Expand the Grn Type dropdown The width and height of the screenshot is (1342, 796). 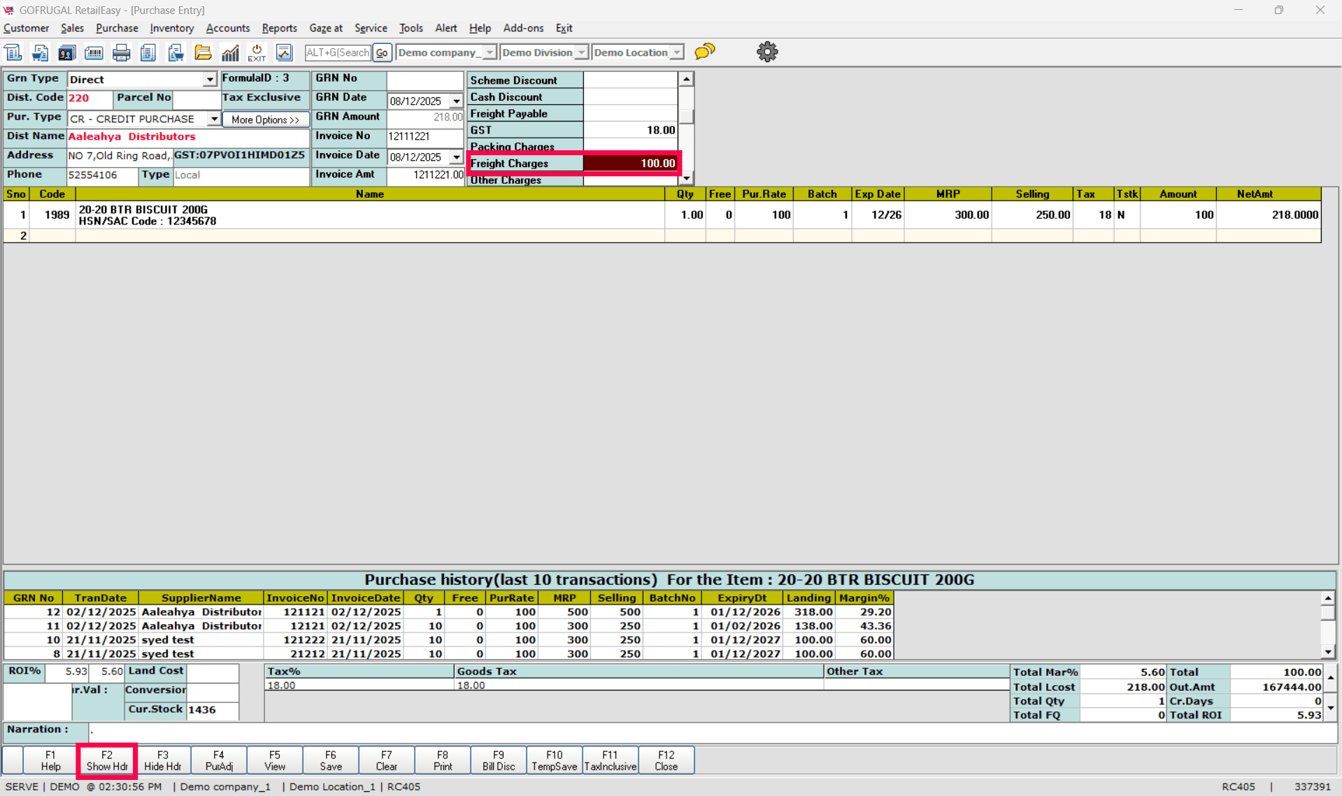coord(209,80)
